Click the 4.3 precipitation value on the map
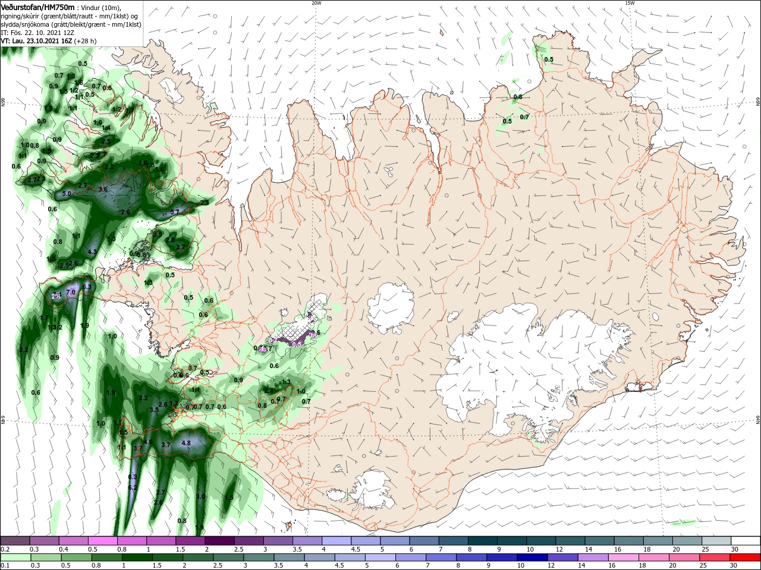Image resolution: width=761 pixels, height=570 pixels. [x=92, y=252]
